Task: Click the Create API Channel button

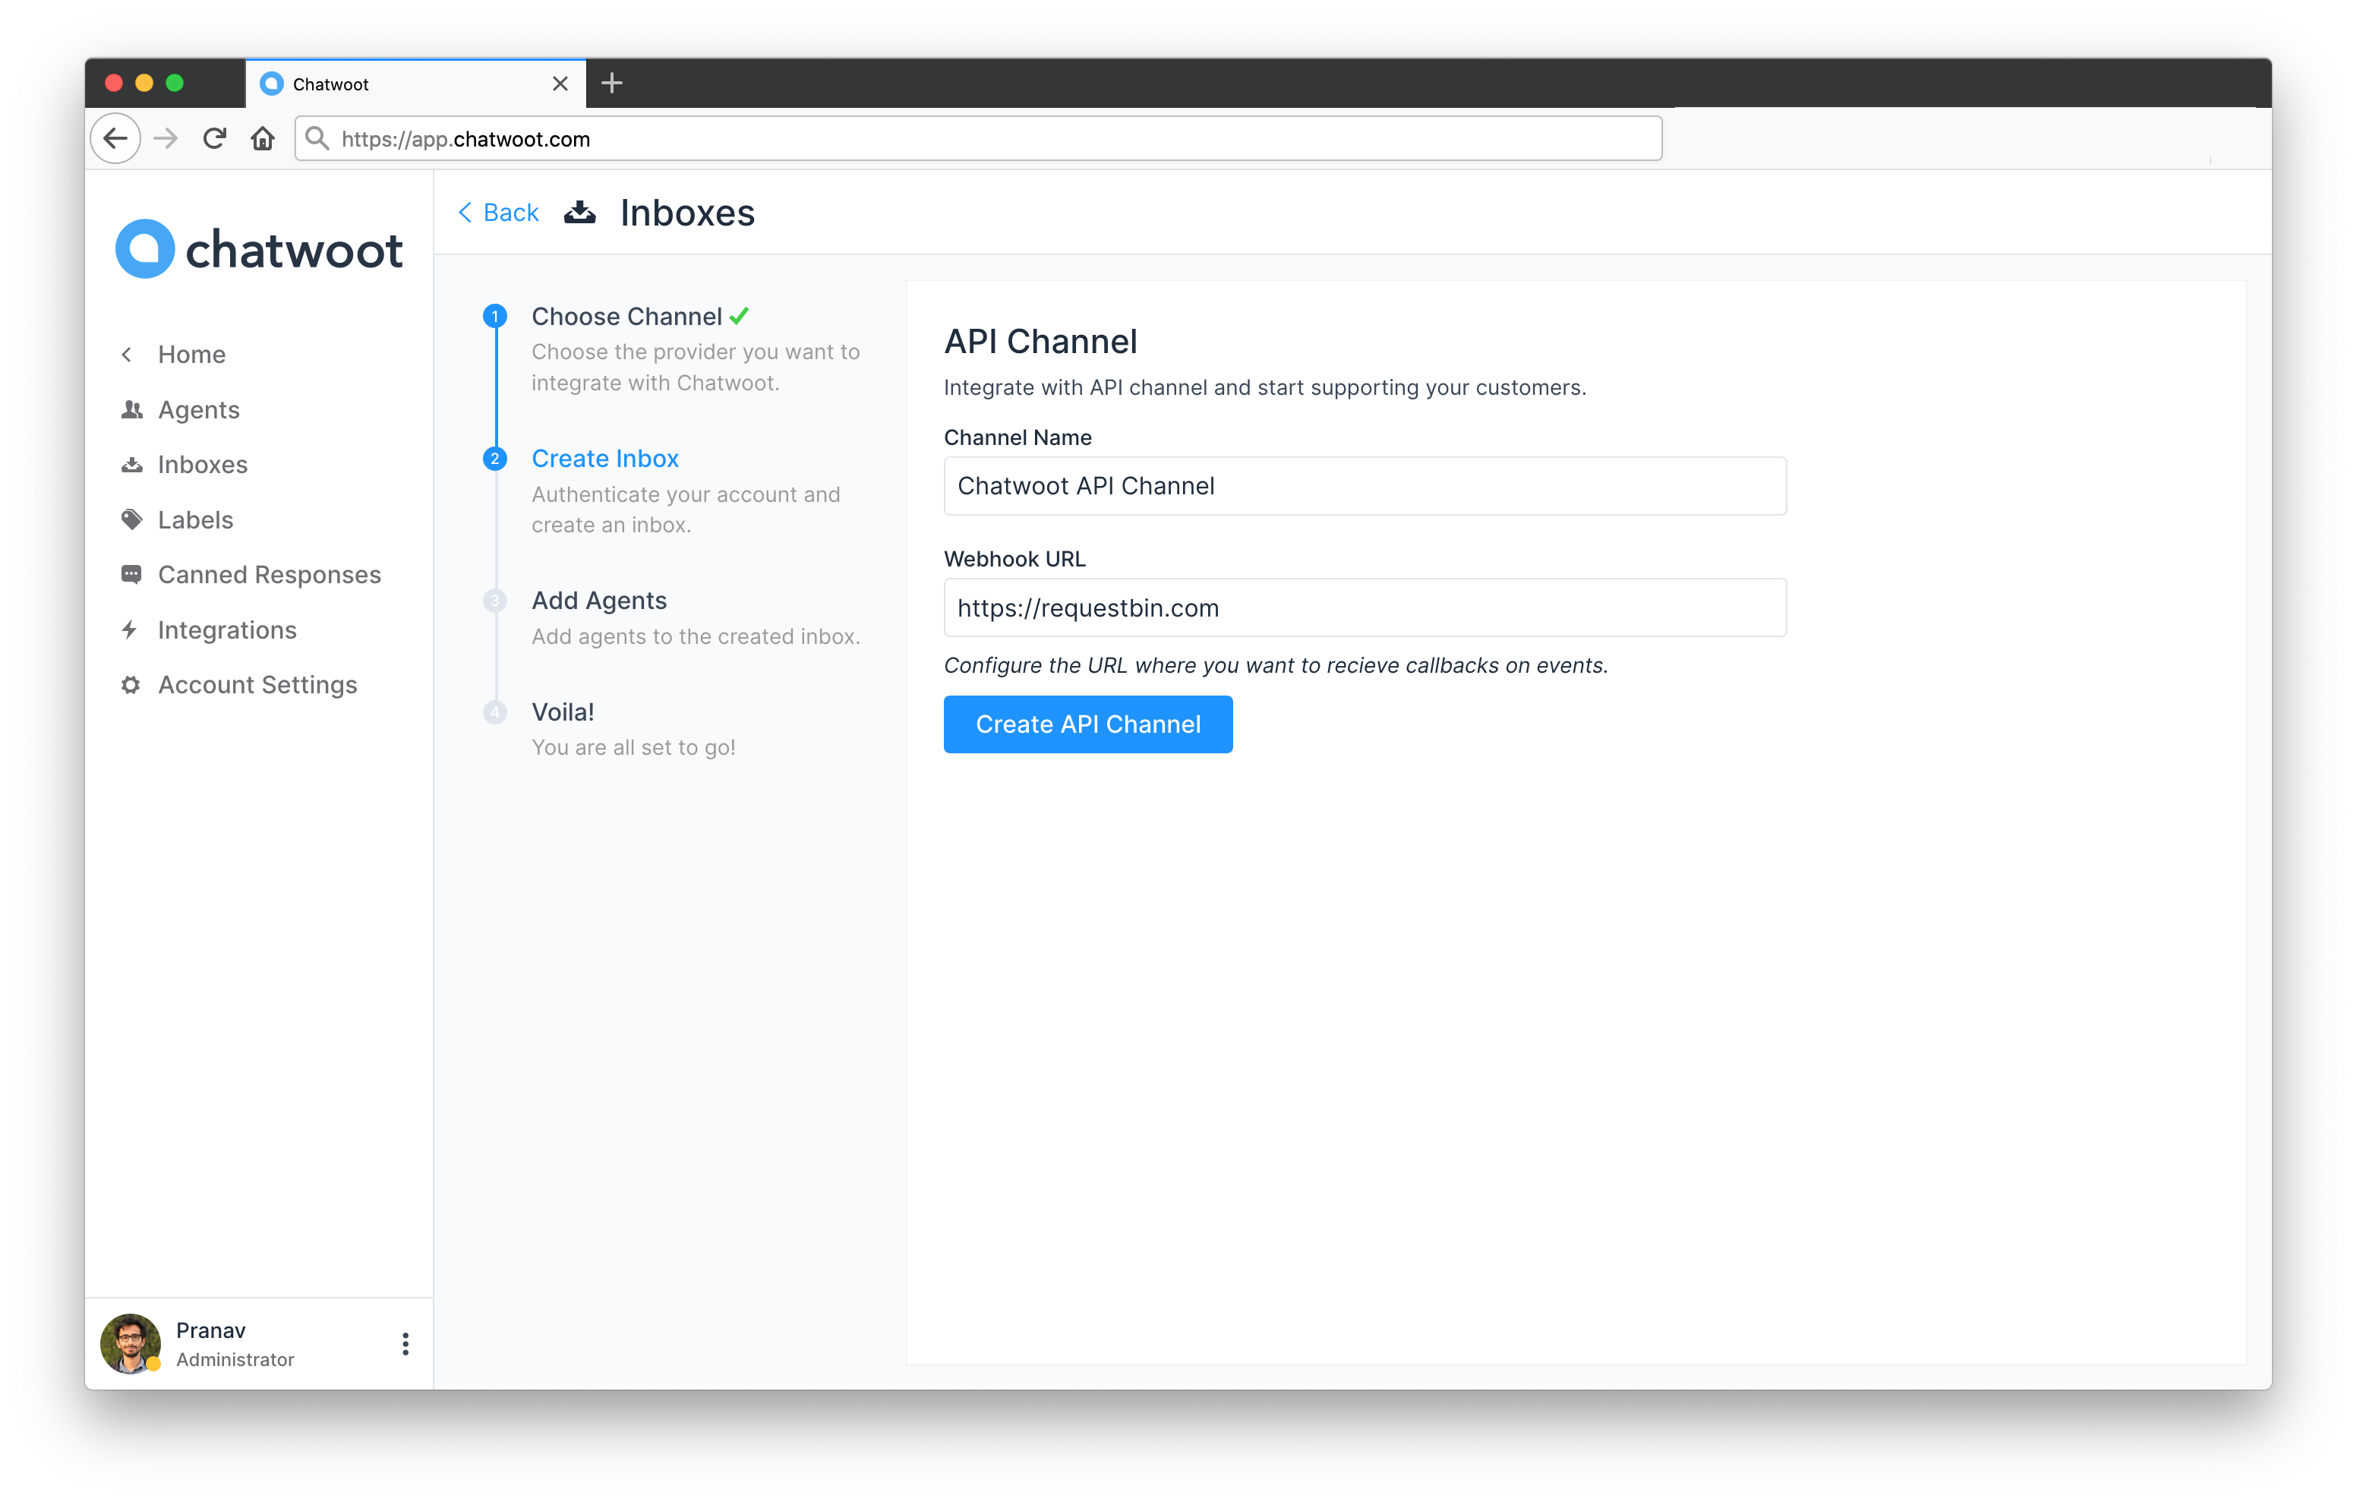Action: (x=1087, y=724)
